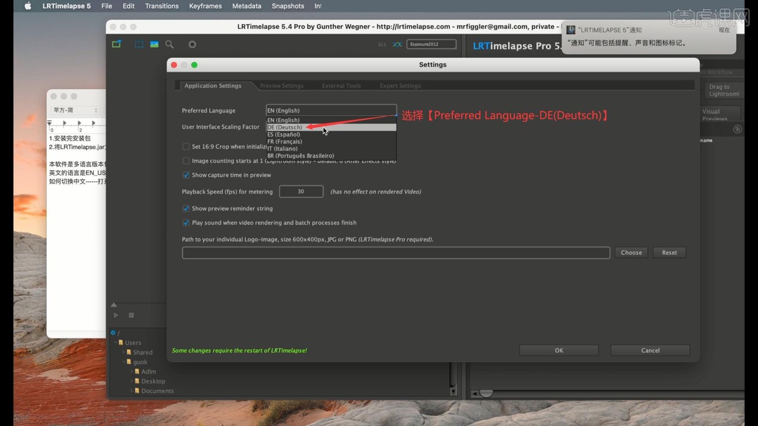This screenshot has height=426, width=758.
Task: Click Reset next to the logo path
Action: pos(669,253)
